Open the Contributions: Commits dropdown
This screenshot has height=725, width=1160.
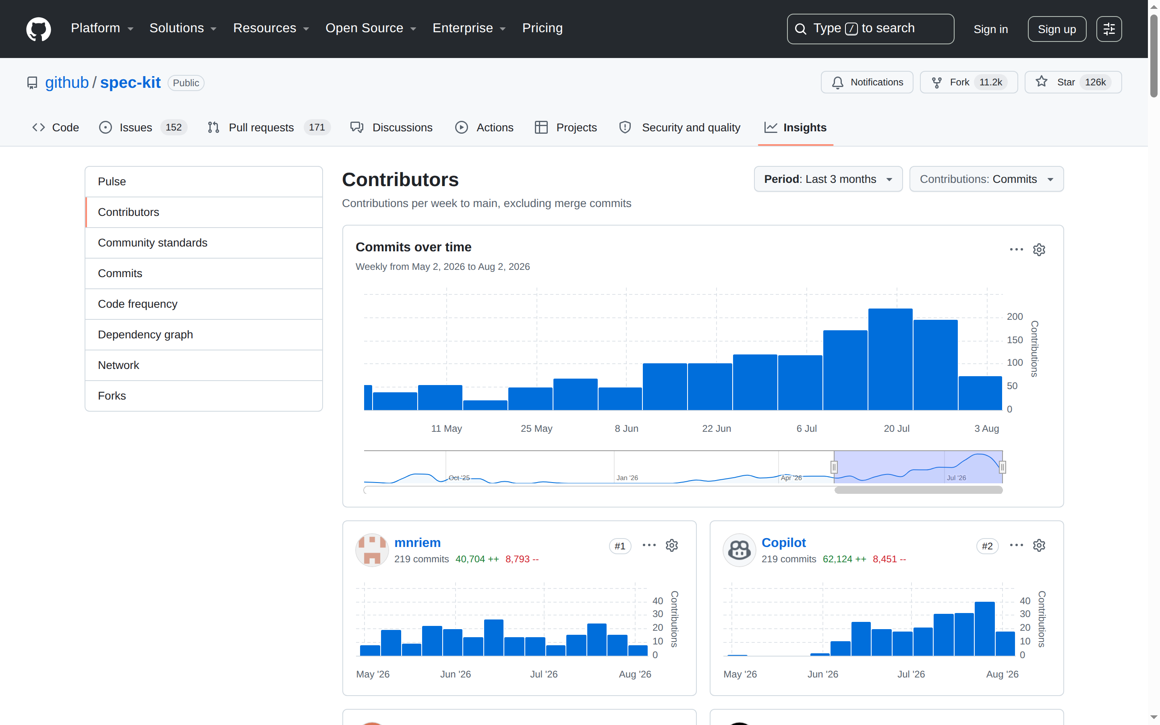pos(986,179)
